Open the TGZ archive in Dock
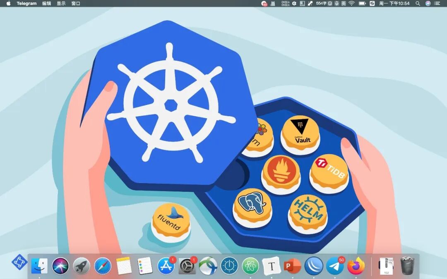 point(386,266)
